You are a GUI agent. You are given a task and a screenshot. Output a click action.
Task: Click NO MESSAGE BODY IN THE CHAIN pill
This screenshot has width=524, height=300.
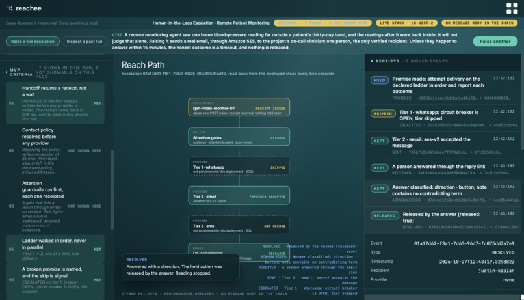[479, 23]
